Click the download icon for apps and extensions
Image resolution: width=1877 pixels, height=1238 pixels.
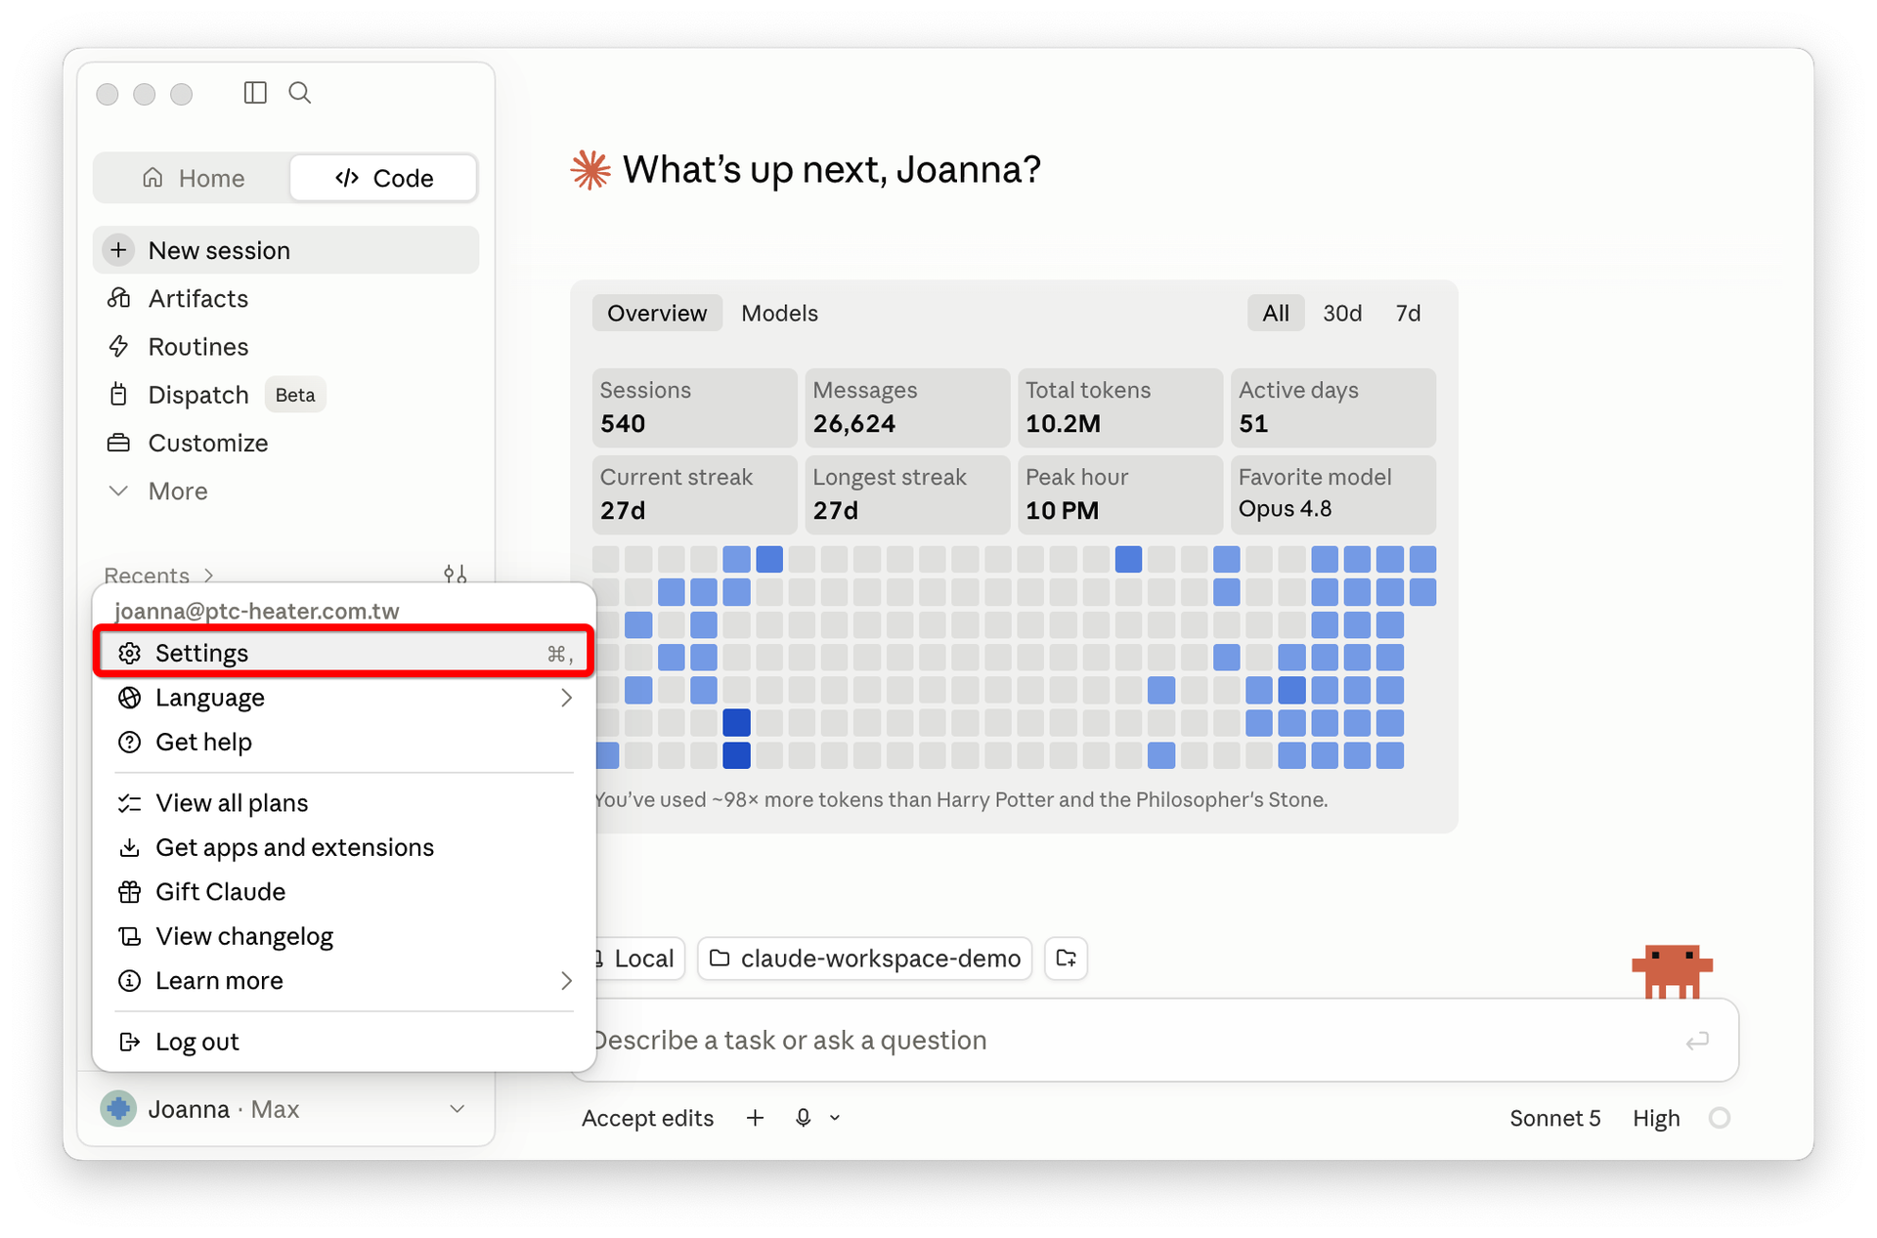(129, 847)
